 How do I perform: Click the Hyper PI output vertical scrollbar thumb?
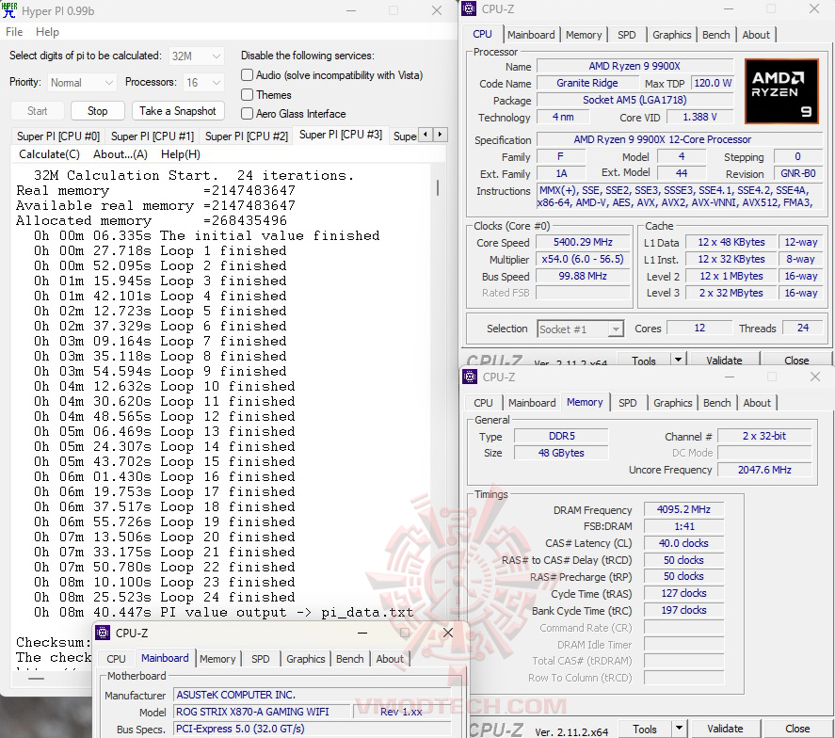point(438,187)
